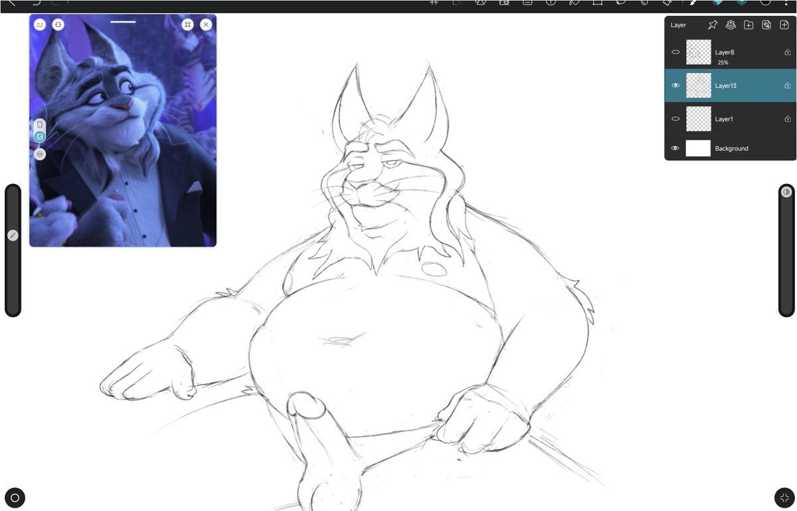This screenshot has height=511, width=797.
Task: Go back to gallery
Action: click(x=11, y=3)
